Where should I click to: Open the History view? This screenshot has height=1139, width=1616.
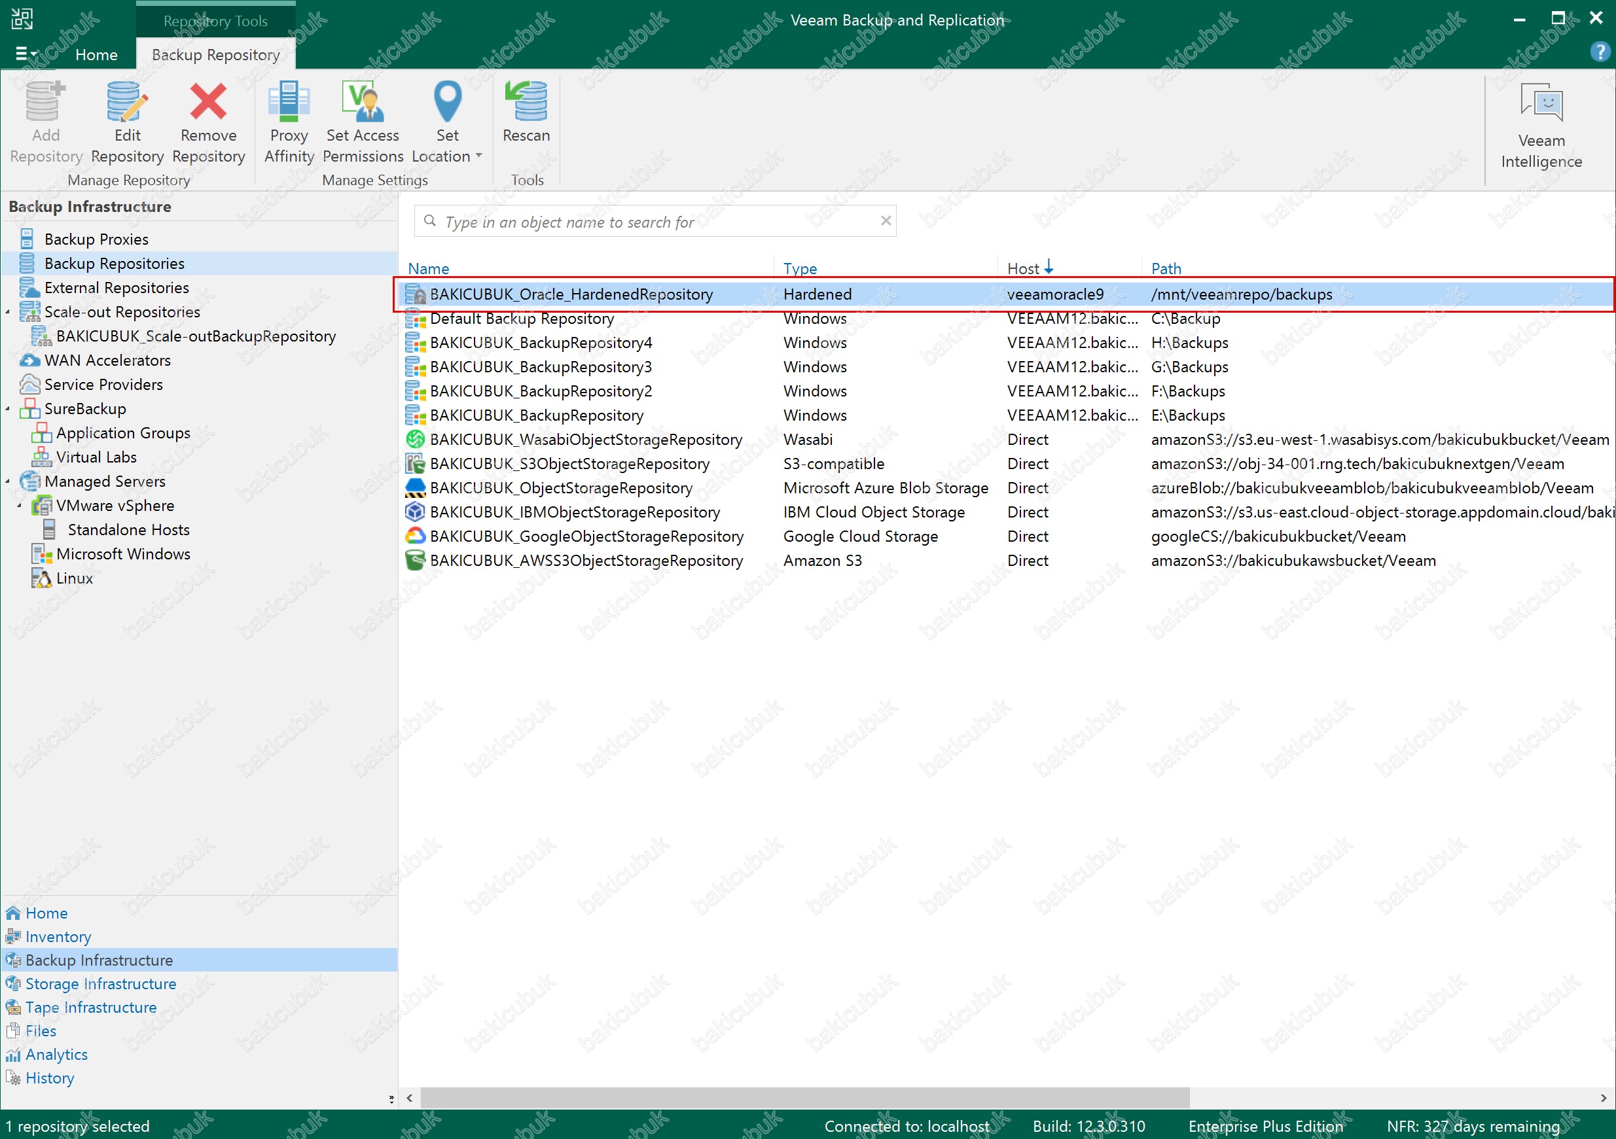click(x=49, y=1078)
